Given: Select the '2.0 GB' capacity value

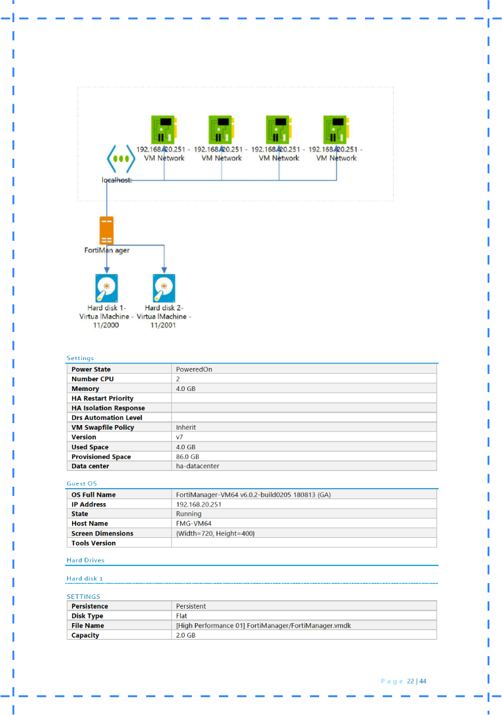Looking at the screenshot, I should pyautogui.click(x=186, y=635).
